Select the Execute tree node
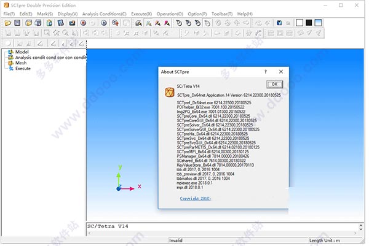This screenshot has width=369, height=246. 23,69
